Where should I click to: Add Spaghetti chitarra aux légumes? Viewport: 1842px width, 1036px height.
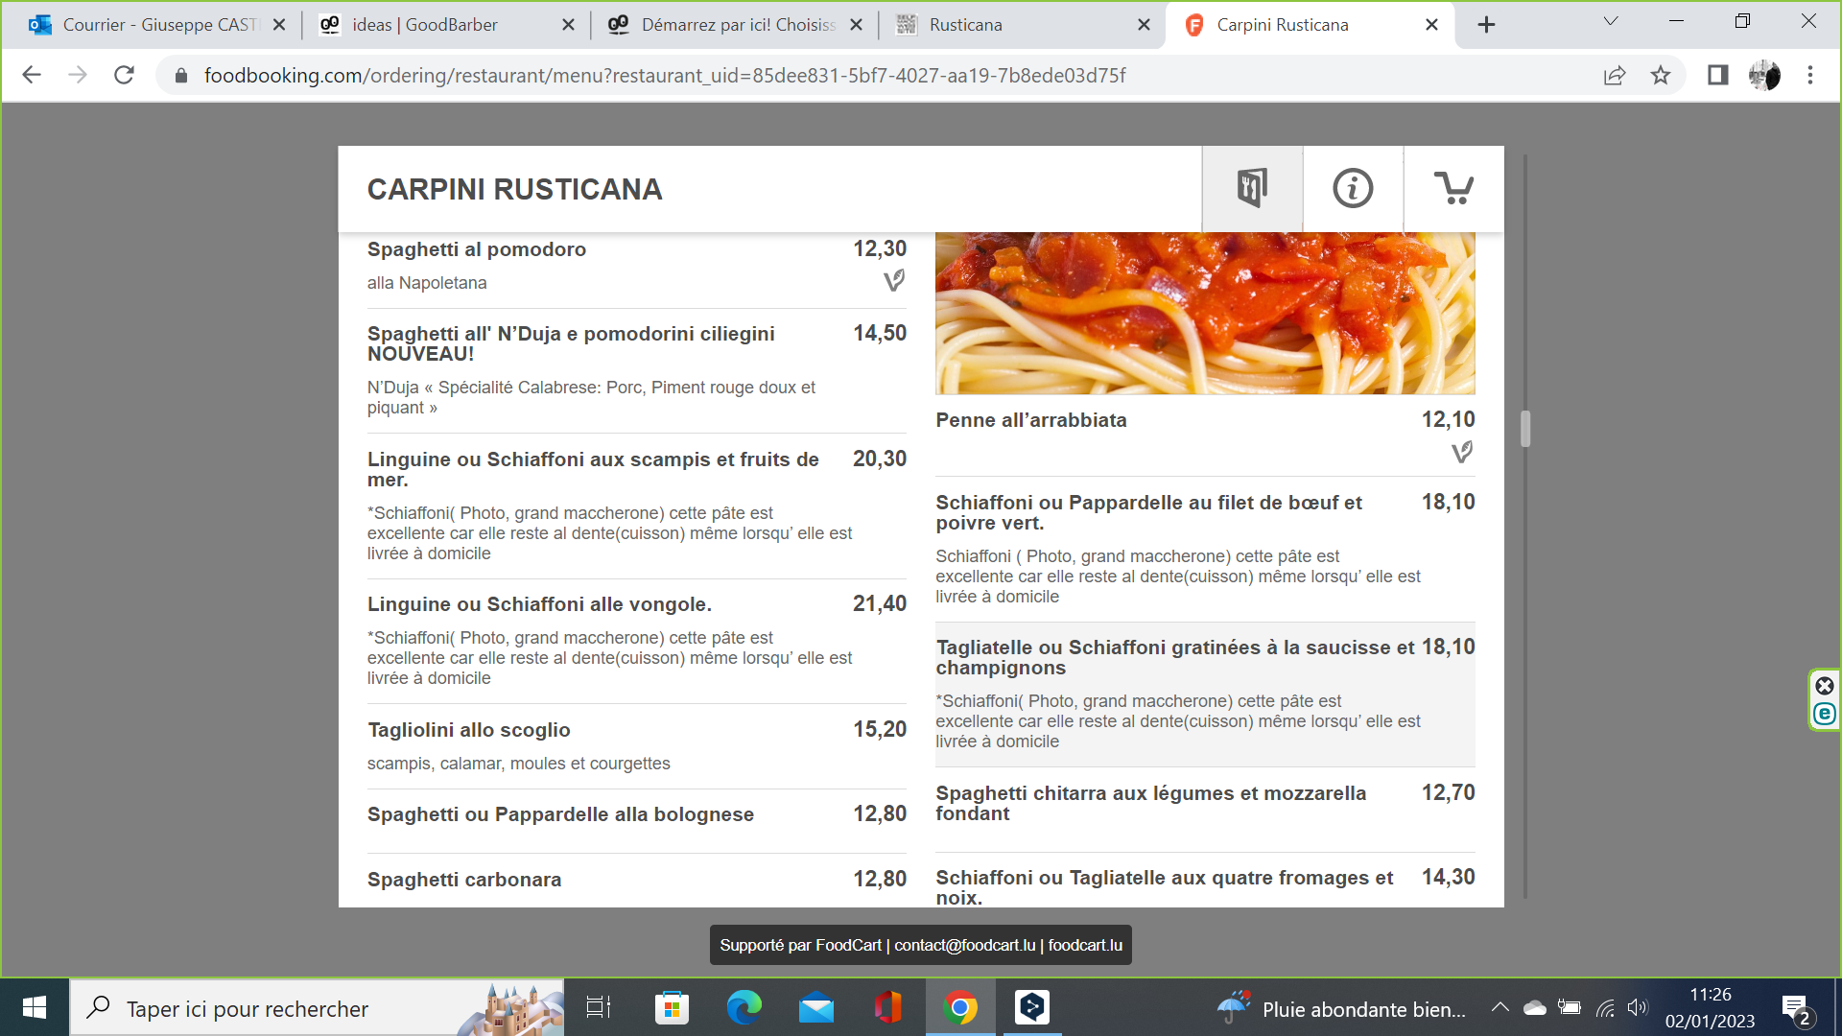(x=1205, y=811)
